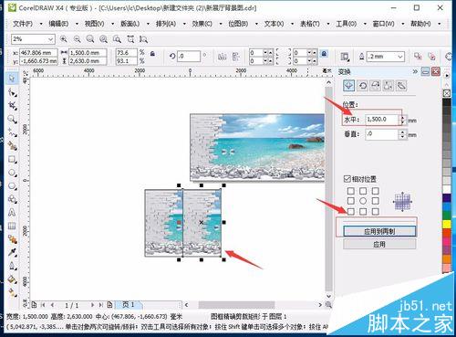Viewport: 456px width, 337px height.
Task: Select the Text tool
Action: coord(12,213)
